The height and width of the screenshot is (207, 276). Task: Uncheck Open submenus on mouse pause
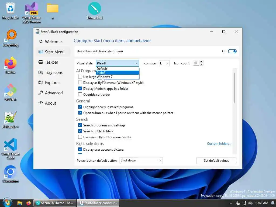point(80,113)
